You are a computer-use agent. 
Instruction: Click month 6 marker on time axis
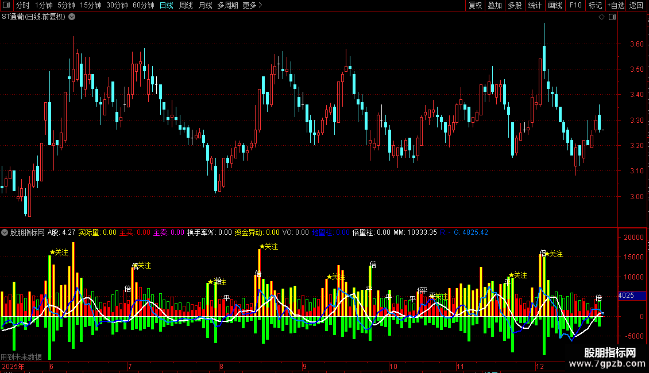[x=51, y=366]
